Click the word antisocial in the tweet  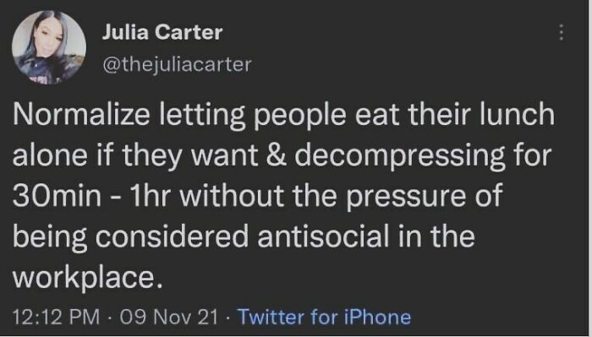(323, 236)
